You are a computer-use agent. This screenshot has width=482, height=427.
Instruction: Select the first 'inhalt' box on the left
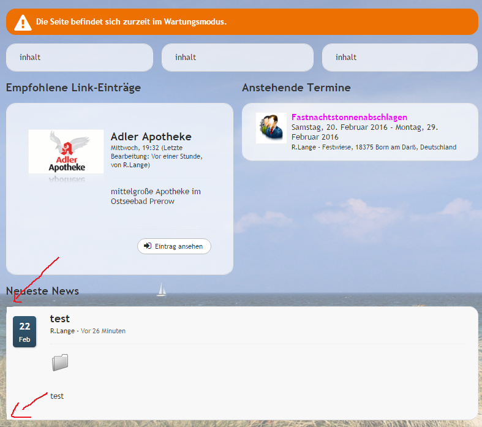[79, 58]
